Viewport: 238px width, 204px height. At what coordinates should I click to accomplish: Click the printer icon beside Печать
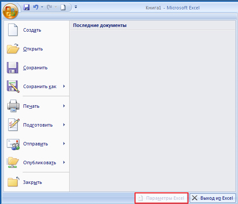(13, 106)
